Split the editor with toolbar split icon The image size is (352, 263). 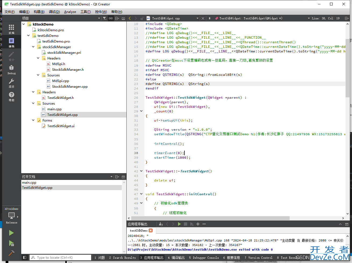tap(347, 18)
